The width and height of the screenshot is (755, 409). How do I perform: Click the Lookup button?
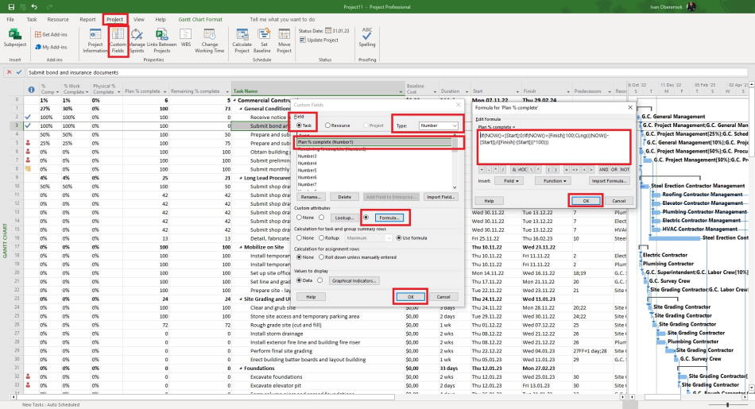coord(344,218)
